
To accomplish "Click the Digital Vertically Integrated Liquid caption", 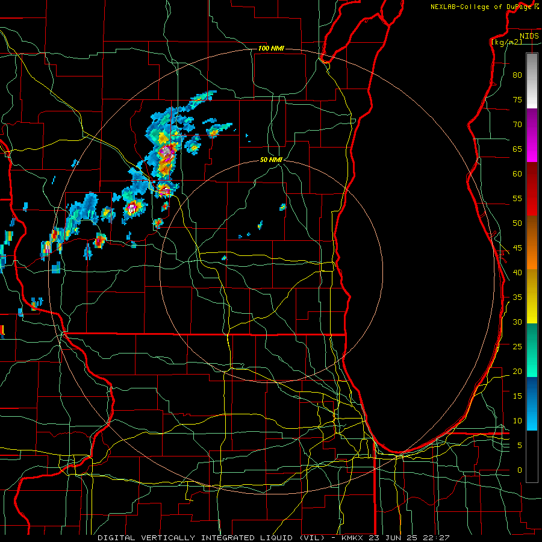I will (211, 538).
